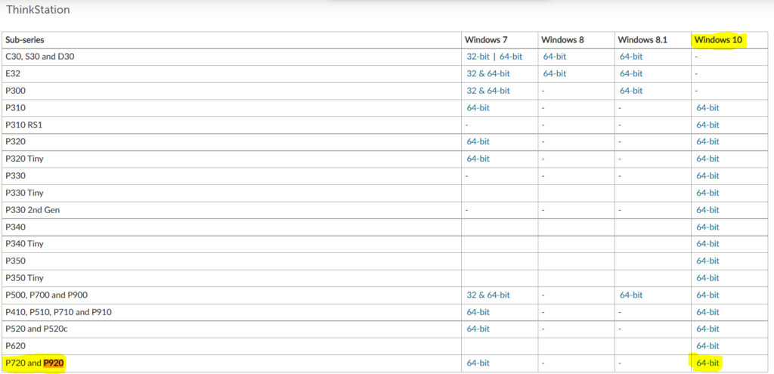This screenshot has width=774, height=374.
Task: Click the highlighted Windows 10 column header
Action: coord(718,40)
